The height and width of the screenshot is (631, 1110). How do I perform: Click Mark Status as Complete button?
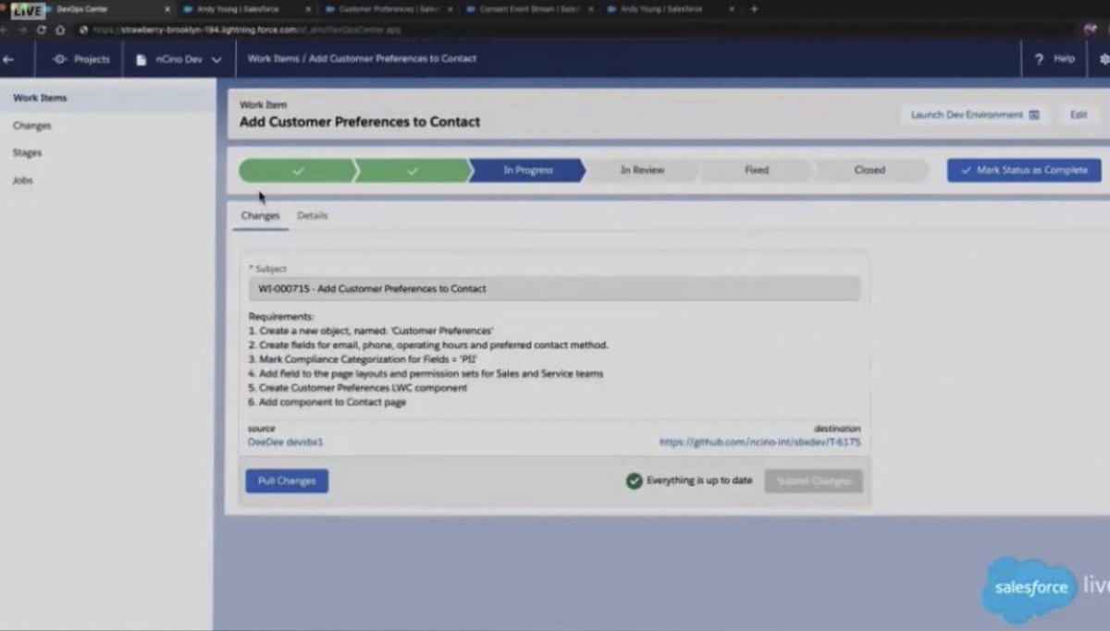(1024, 171)
